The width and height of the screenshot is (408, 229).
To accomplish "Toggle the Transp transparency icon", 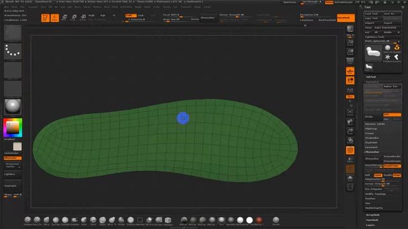I will coord(350,160).
